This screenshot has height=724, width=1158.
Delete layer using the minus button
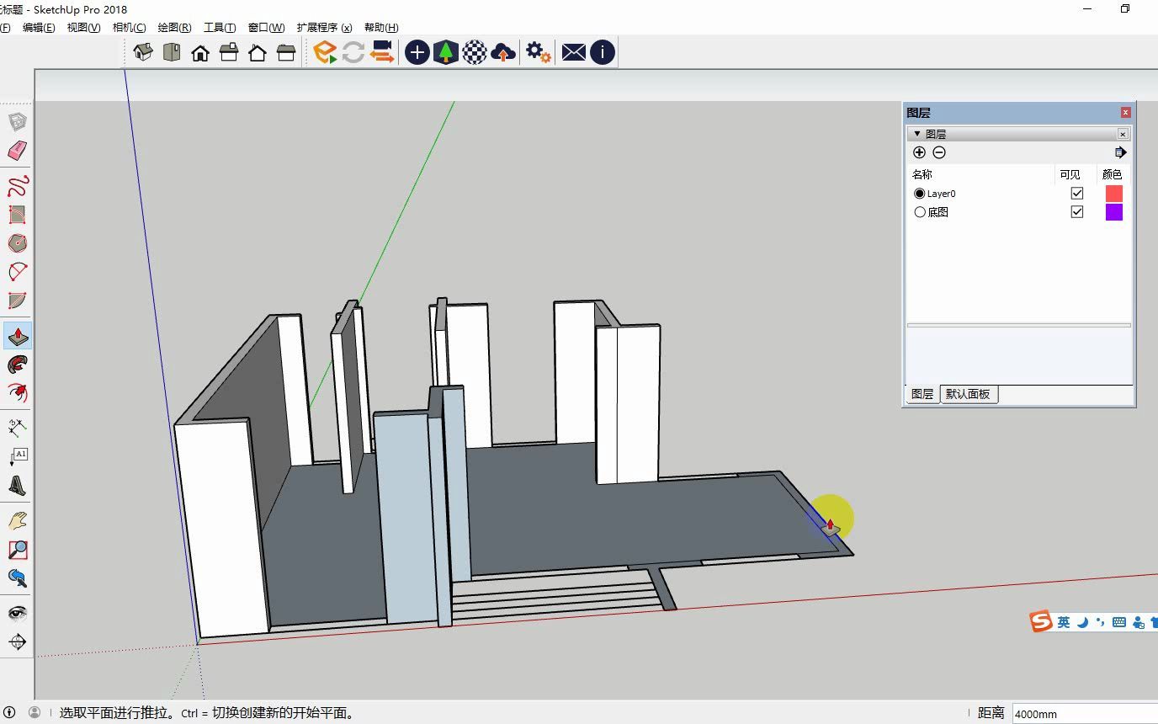939,152
